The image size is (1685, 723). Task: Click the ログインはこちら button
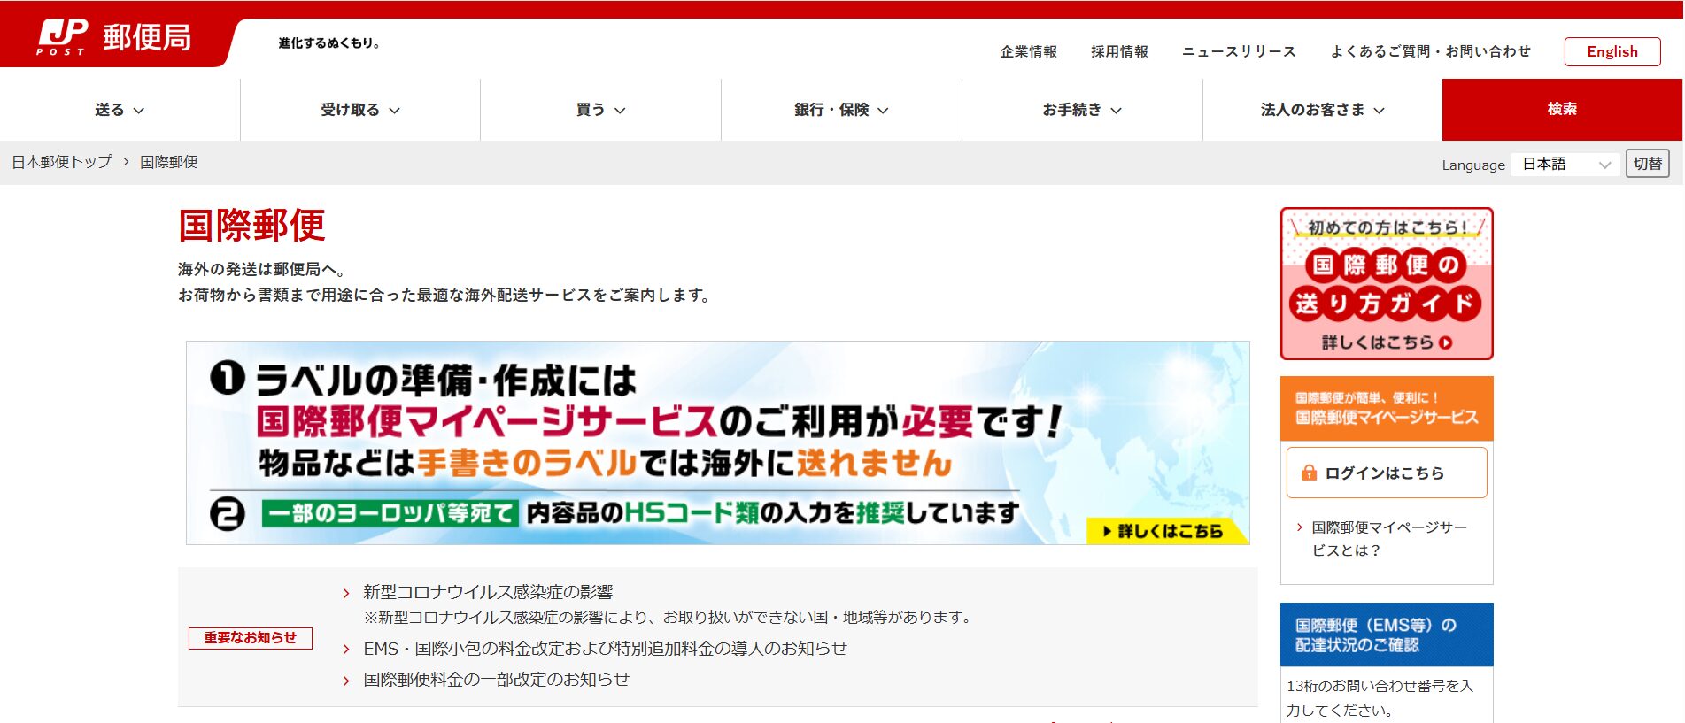click(1387, 473)
